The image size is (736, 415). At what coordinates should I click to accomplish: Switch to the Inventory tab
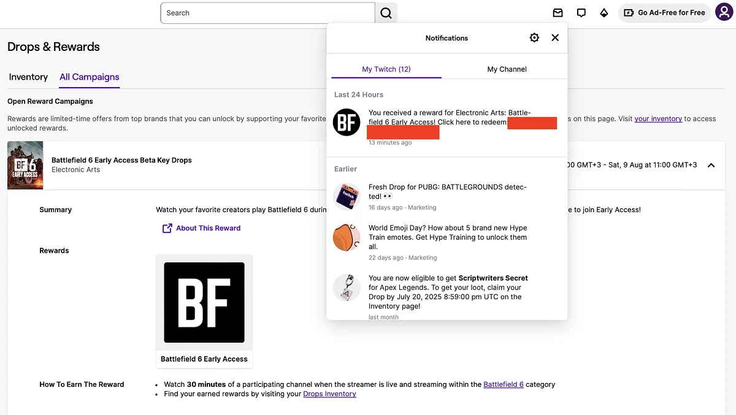[x=28, y=77]
